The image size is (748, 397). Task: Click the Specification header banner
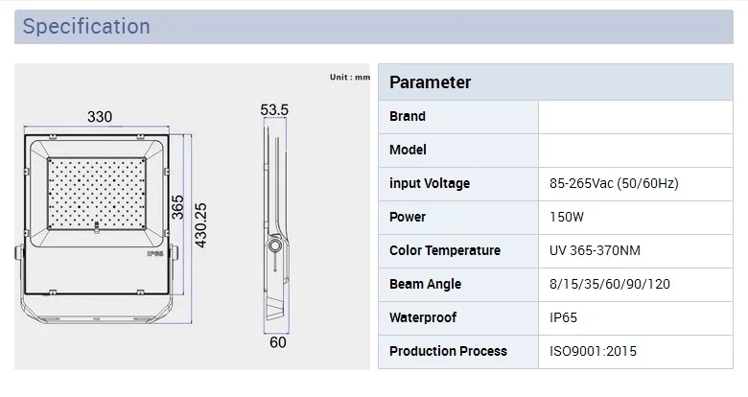tap(374, 27)
